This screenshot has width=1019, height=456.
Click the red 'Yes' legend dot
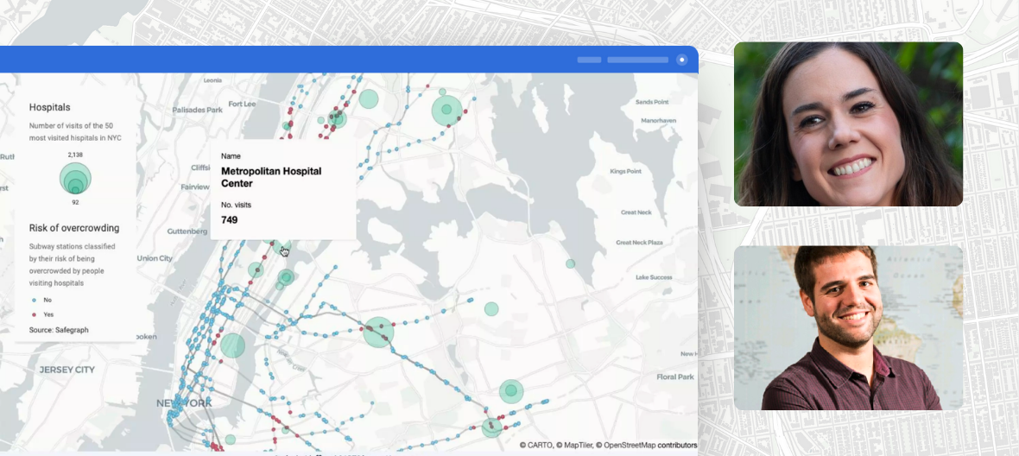pyautogui.click(x=34, y=314)
